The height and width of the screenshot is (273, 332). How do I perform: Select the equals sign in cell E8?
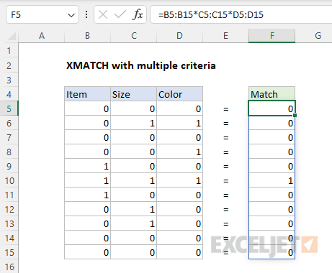225,152
